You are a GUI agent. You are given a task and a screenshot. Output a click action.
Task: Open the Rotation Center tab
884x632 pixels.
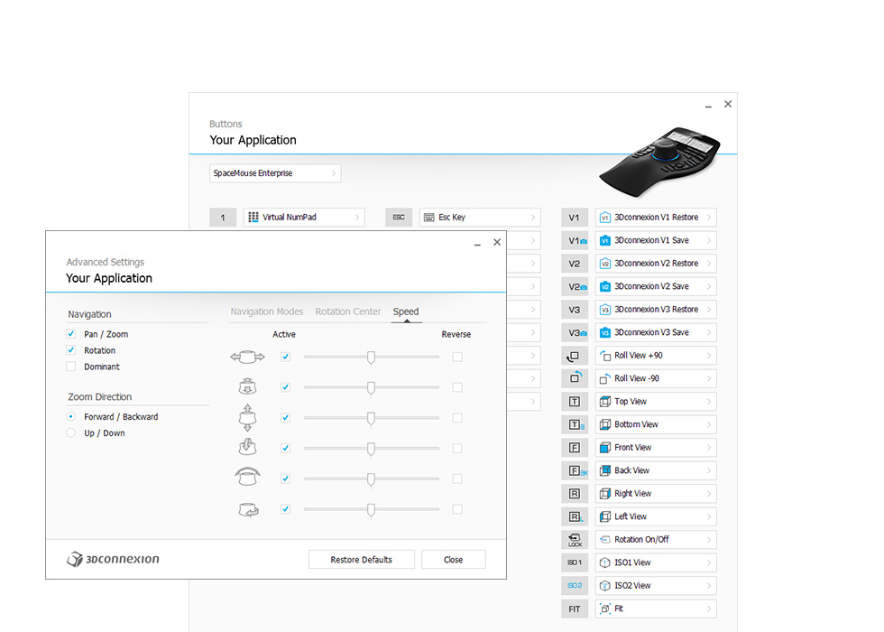(347, 311)
